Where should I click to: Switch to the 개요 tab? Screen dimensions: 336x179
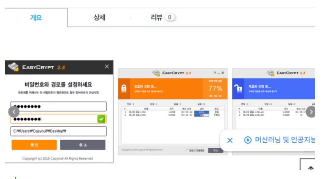point(36,17)
